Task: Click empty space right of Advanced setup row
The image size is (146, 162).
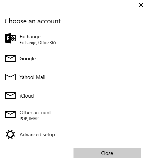Action: 100,134
